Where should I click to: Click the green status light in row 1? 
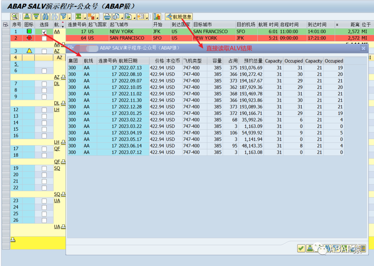point(29,31)
